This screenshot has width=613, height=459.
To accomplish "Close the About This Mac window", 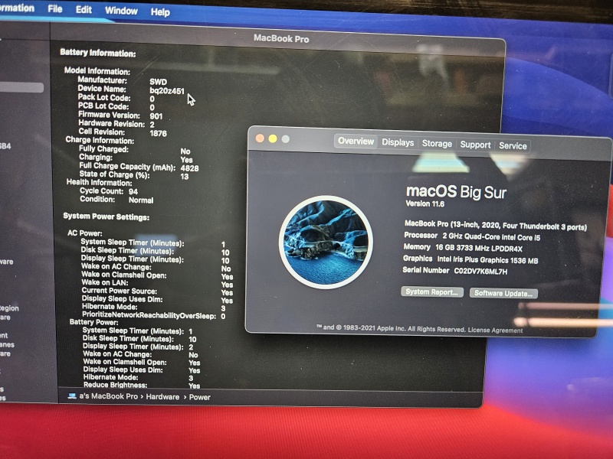I will click(260, 138).
